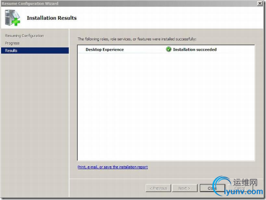The image size is (266, 200).
Task: Select the Progress step in sidebar
Action: pyautogui.click(x=12, y=43)
